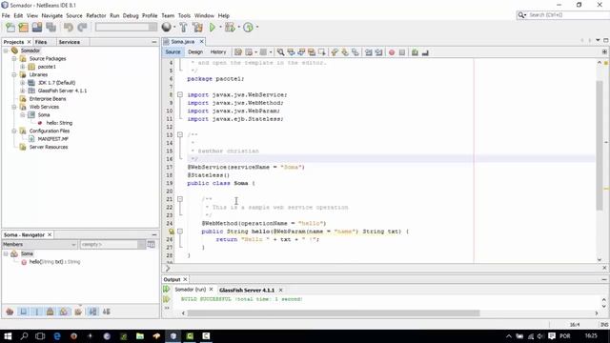This screenshot has height=343, width=610.
Task: Toggle first navigator filter button at bottom
Action: 10,312
